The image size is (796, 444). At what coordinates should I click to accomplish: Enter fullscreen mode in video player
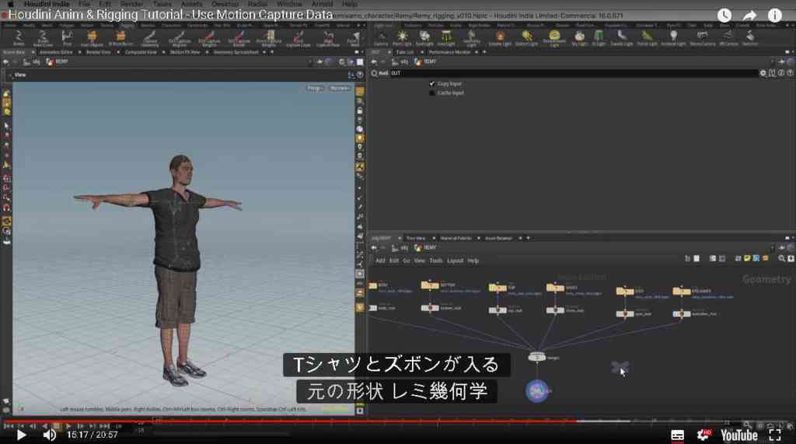click(775, 435)
